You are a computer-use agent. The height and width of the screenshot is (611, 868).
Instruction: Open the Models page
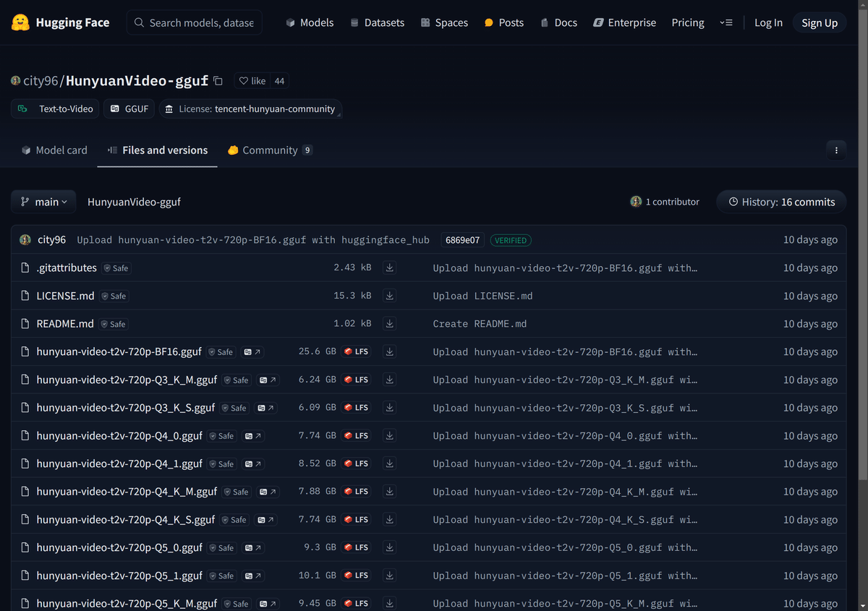click(310, 22)
